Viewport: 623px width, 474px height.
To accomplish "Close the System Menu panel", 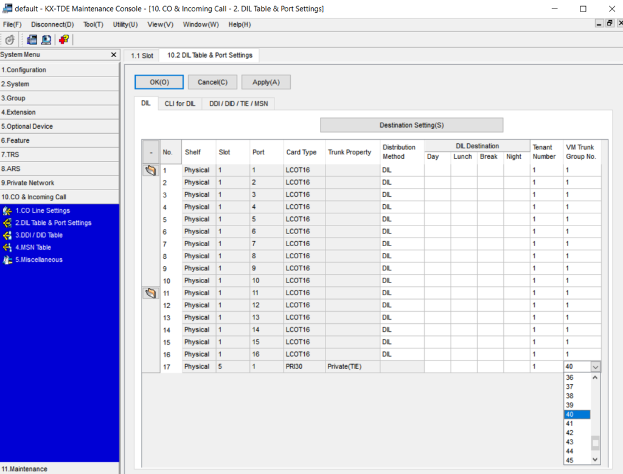I will 113,55.
